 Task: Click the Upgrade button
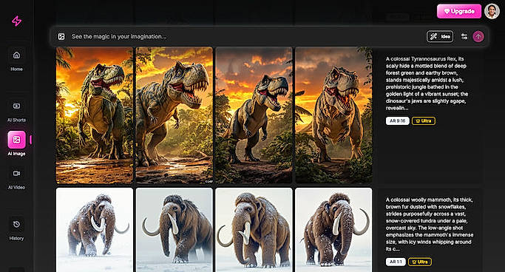pos(459,11)
